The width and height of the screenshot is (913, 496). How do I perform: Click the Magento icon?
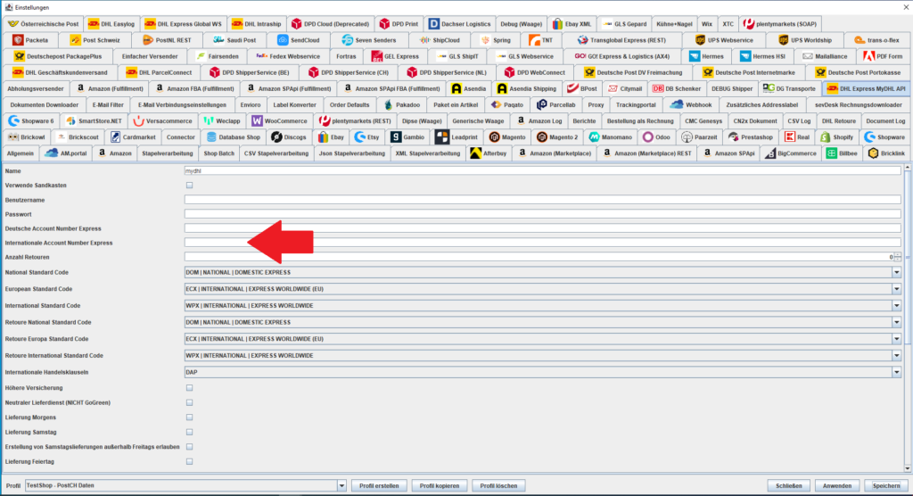494,137
